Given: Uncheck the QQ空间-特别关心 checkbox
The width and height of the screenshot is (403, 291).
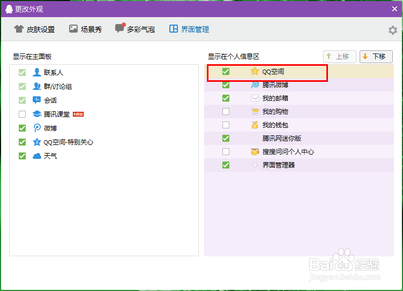Looking at the screenshot, I should point(23,142).
